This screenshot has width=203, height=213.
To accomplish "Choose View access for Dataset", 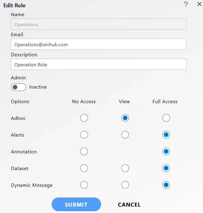I will click(x=125, y=168).
